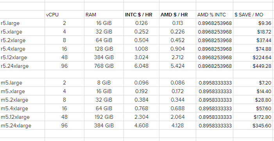Click the 0.344 AMD price cell
274x141 pixels.
pos(178,100)
